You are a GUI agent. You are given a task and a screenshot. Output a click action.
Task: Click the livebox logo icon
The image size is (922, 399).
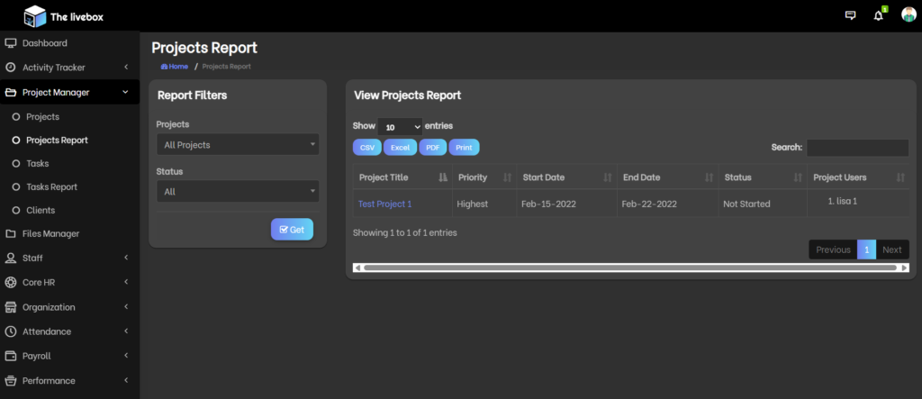pos(34,15)
